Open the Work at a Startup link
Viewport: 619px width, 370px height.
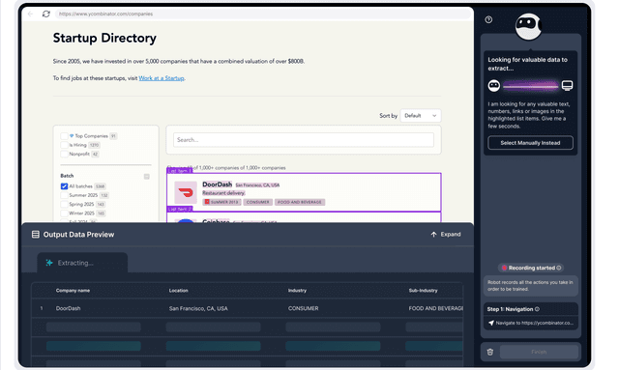coord(162,78)
